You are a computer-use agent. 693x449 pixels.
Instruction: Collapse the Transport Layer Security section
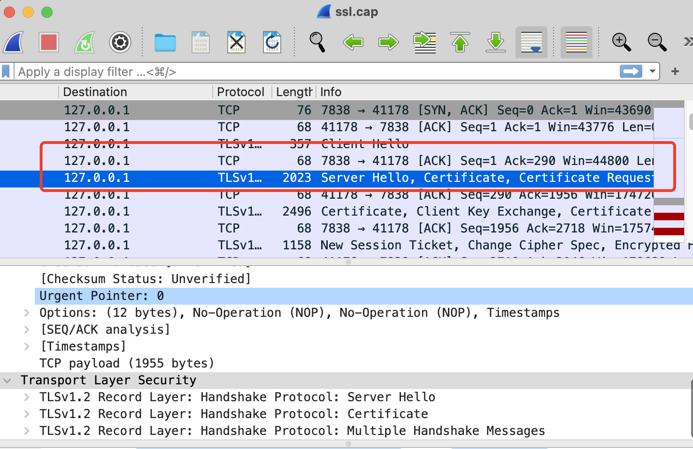[7, 380]
